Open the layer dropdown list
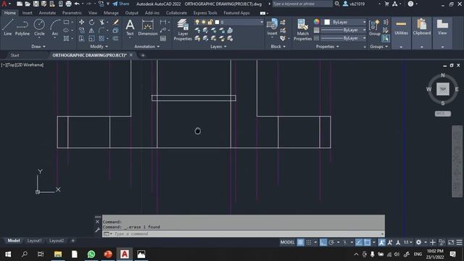The width and height of the screenshot is (464, 261). click(228, 22)
